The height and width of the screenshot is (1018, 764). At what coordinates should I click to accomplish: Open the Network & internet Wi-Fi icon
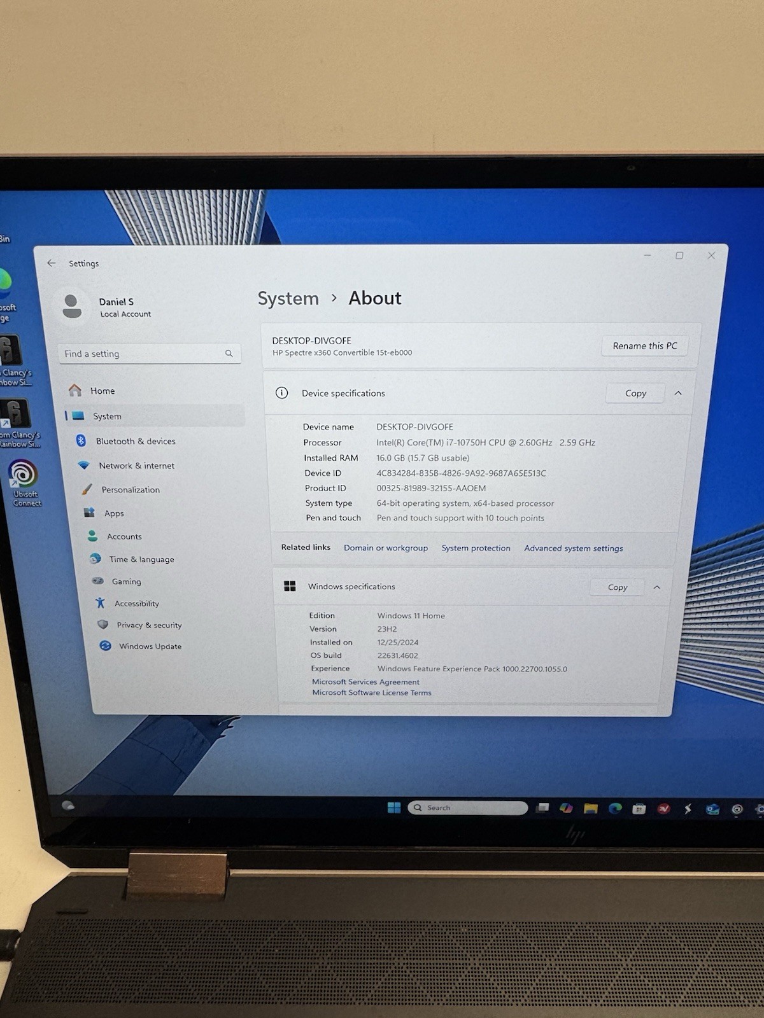pyautogui.click(x=83, y=465)
